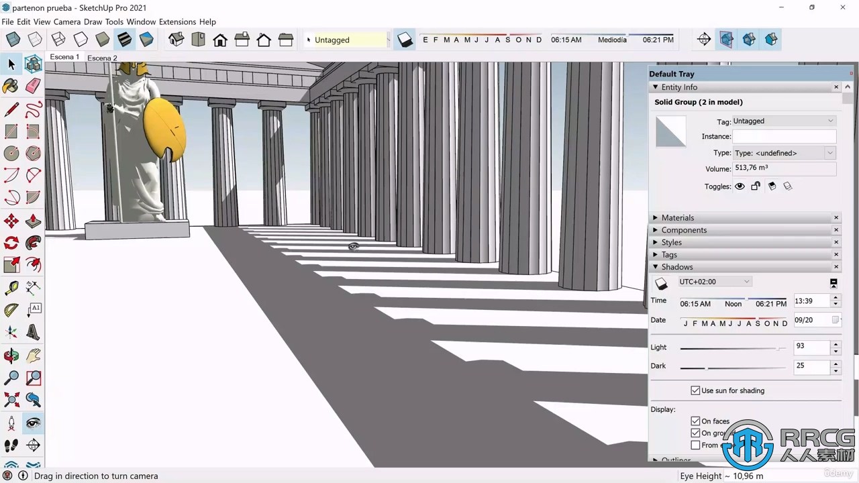
Task: Select the Paint Bucket tool
Action: point(11,86)
